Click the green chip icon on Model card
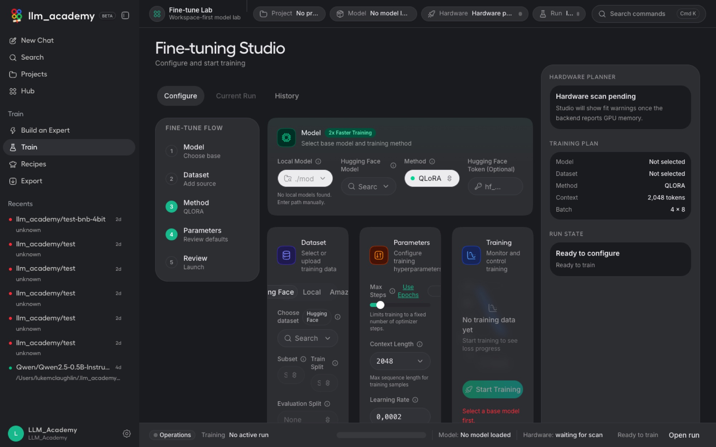The height and width of the screenshot is (447, 716). [x=286, y=137]
